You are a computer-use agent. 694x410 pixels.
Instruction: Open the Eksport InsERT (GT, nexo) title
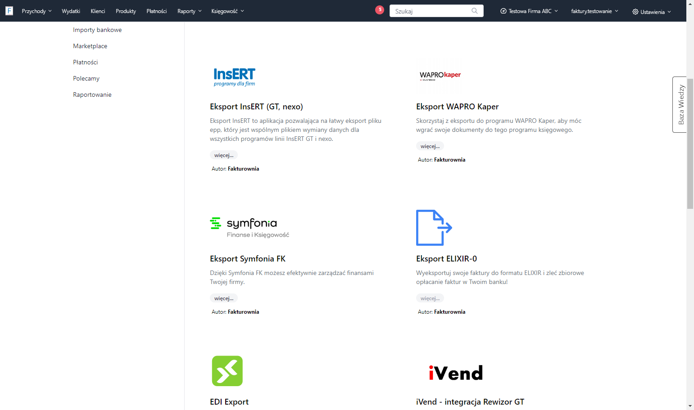coord(256,107)
